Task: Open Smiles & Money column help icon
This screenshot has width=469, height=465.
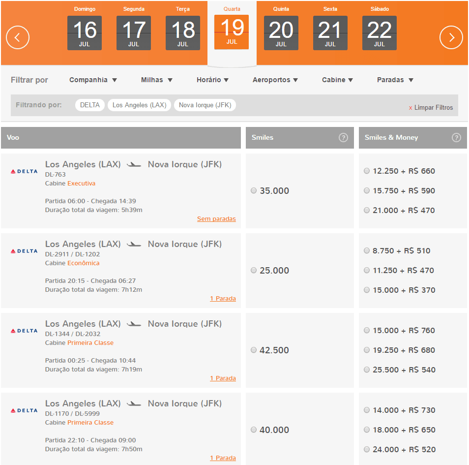Action: (456, 137)
